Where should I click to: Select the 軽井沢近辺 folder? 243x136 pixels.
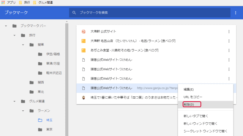click(54, 73)
